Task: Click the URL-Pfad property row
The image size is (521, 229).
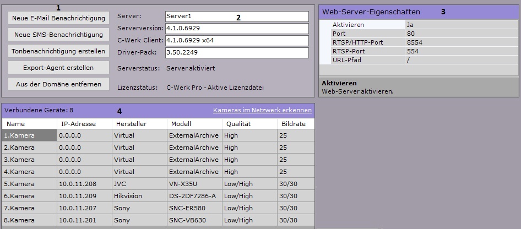Action: (419, 60)
